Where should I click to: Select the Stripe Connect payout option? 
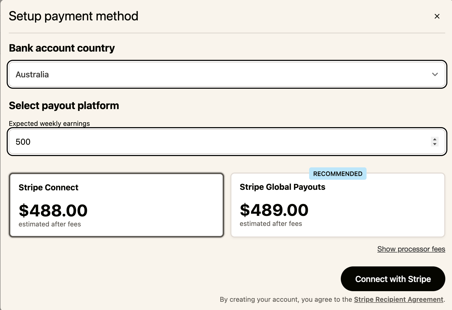116,205
